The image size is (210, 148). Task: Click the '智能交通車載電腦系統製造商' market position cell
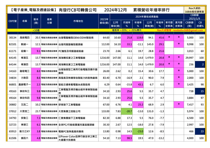tap(78, 84)
